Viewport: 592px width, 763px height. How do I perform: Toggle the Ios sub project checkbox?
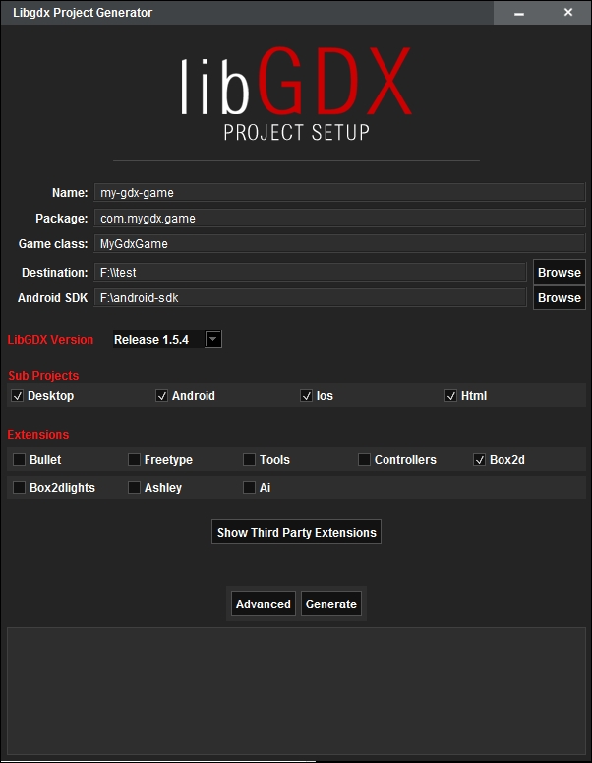pos(306,396)
